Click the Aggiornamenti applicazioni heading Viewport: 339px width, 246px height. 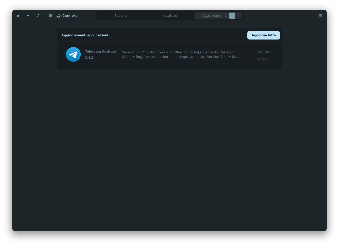[85, 35]
